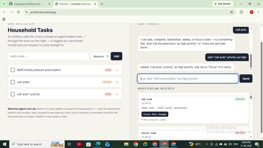Open the volume control in system tray

230,144
